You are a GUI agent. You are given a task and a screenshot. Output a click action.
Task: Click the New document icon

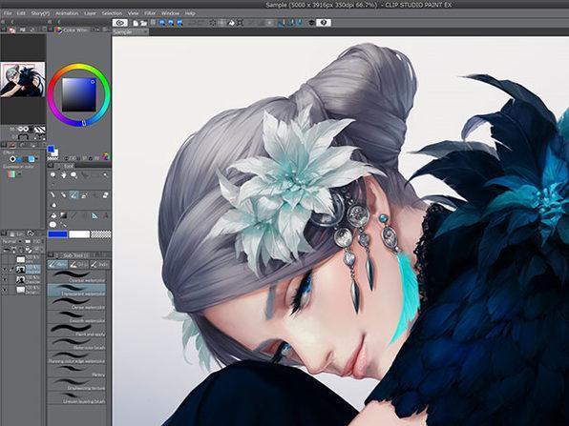136,23
